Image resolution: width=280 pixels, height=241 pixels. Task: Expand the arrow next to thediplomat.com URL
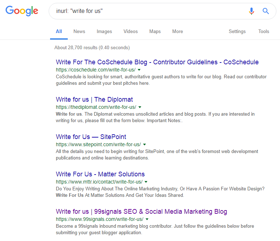click(140, 107)
